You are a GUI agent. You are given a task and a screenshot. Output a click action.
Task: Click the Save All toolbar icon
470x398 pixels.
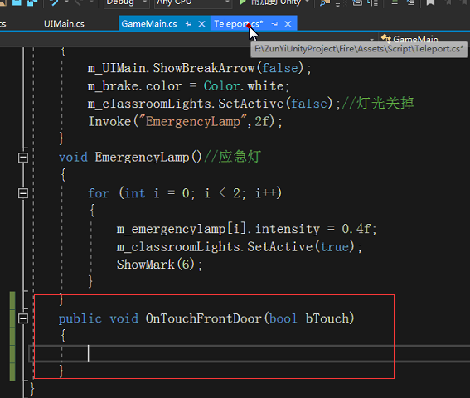tap(32, 2)
